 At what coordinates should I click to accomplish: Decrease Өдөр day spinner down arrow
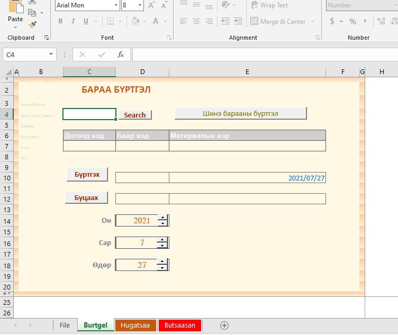pyautogui.click(x=162, y=268)
